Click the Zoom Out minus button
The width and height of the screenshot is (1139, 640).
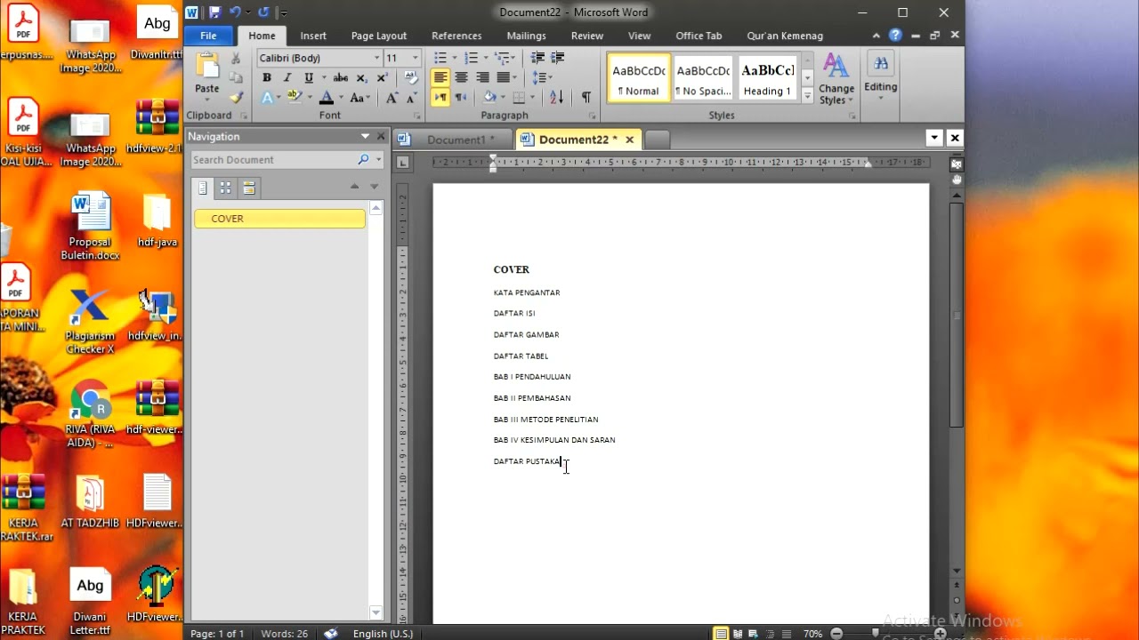point(836,634)
